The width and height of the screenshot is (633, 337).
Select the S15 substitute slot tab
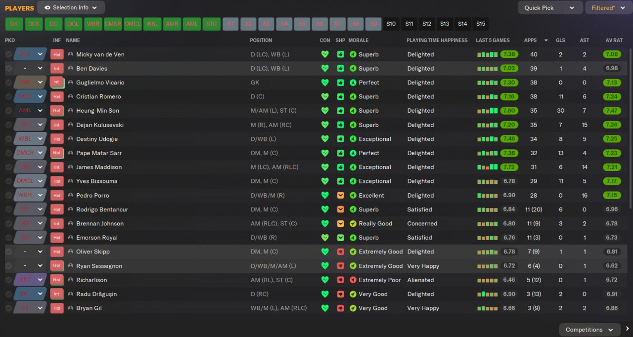[x=480, y=24]
